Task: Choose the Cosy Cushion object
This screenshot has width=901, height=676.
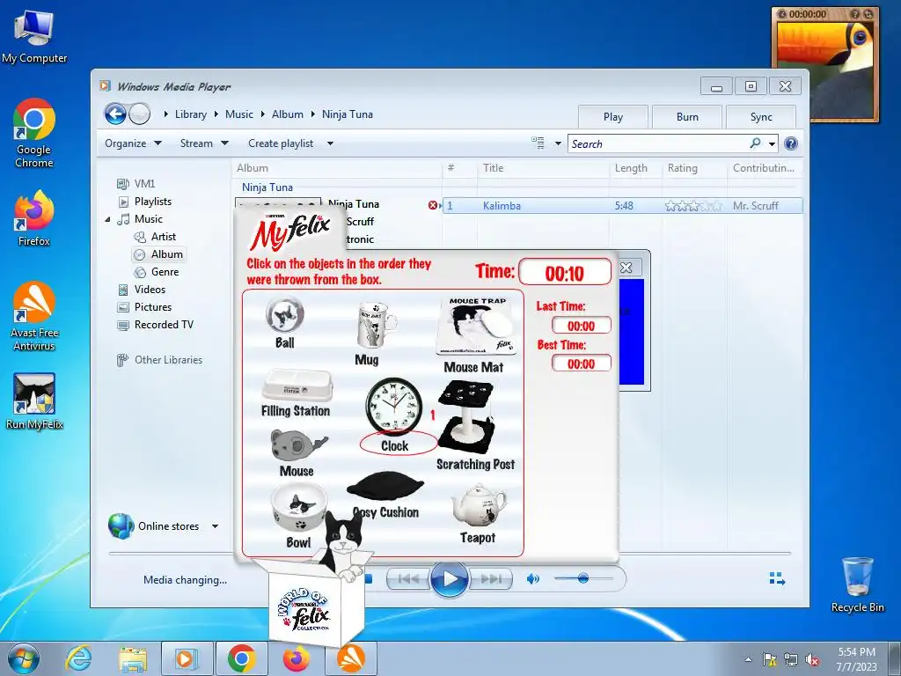Action: pos(385,486)
